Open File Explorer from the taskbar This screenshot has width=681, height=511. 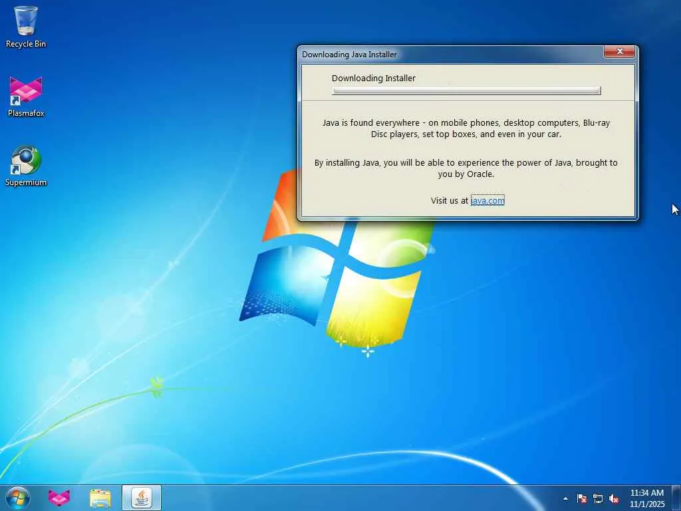point(100,498)
